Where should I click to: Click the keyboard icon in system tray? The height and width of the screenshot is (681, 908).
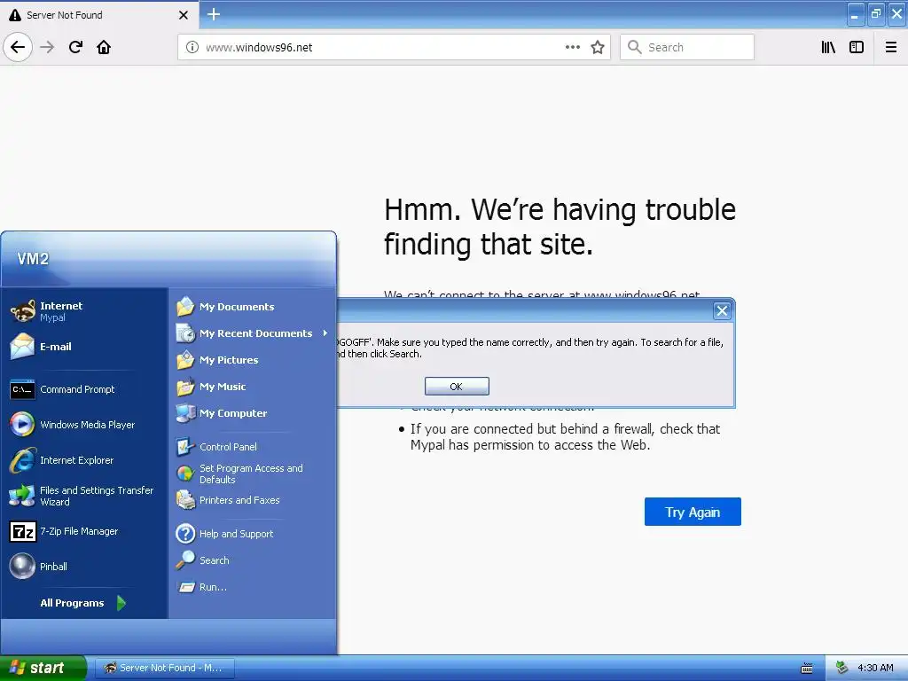807,669
